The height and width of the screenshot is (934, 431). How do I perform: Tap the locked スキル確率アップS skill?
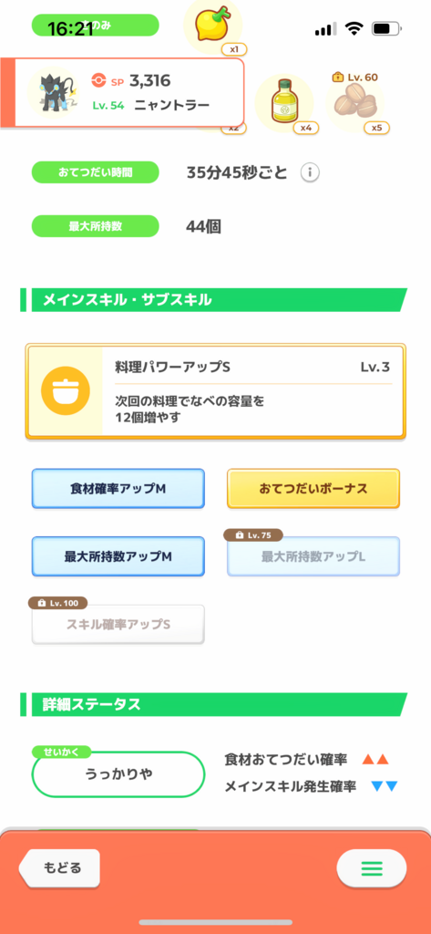[x=118, y=624]
